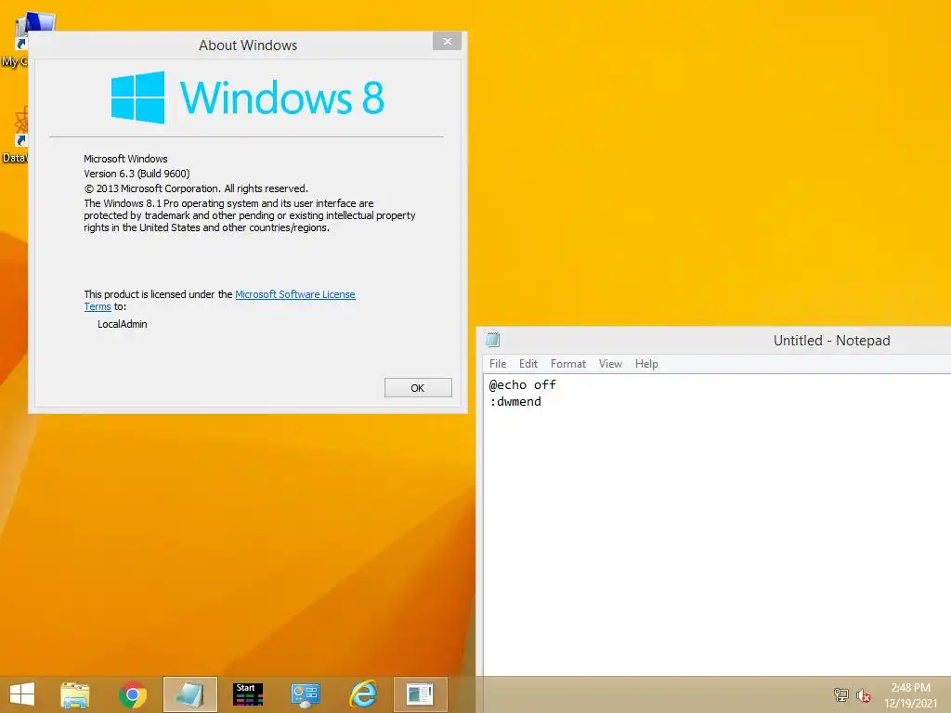This screenshot has width=951, height=713.
Task: Click the muted volume tray icon
Action: pyautogui.click(x=863, y=695)
